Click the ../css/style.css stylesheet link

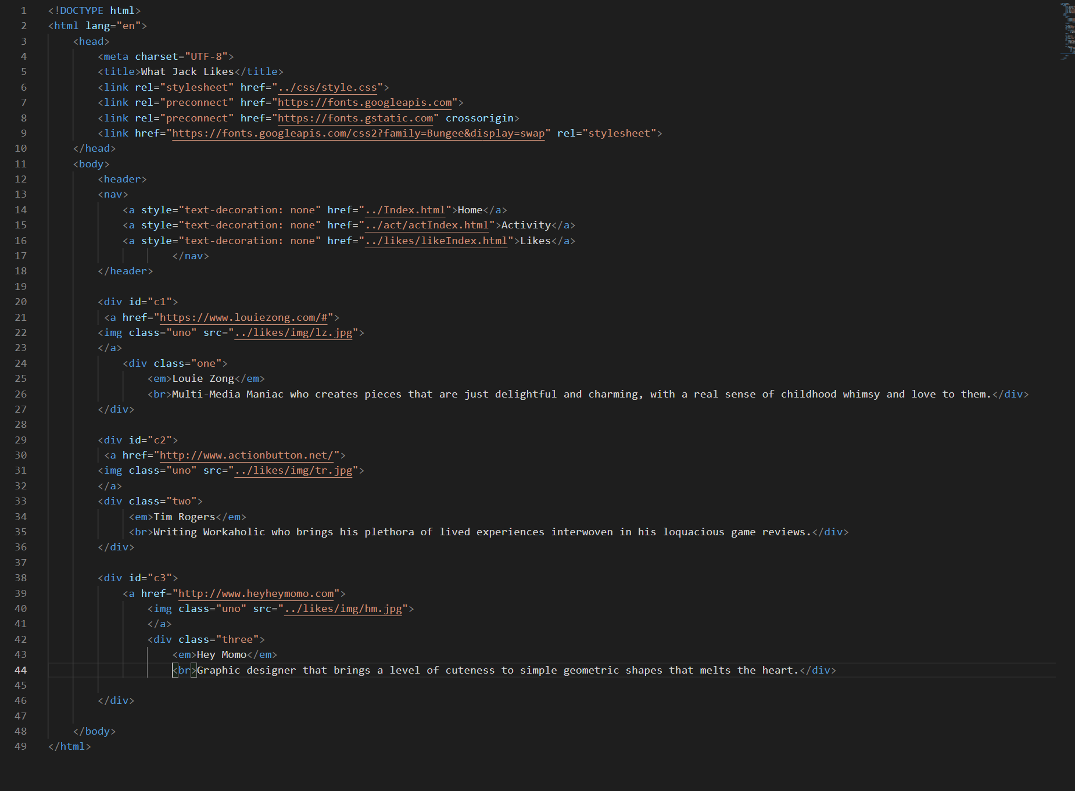327,87
